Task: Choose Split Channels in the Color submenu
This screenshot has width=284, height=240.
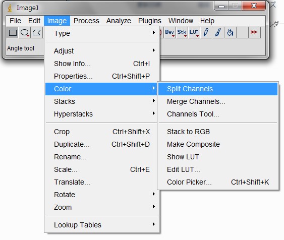Action: [x=218, y=89]
